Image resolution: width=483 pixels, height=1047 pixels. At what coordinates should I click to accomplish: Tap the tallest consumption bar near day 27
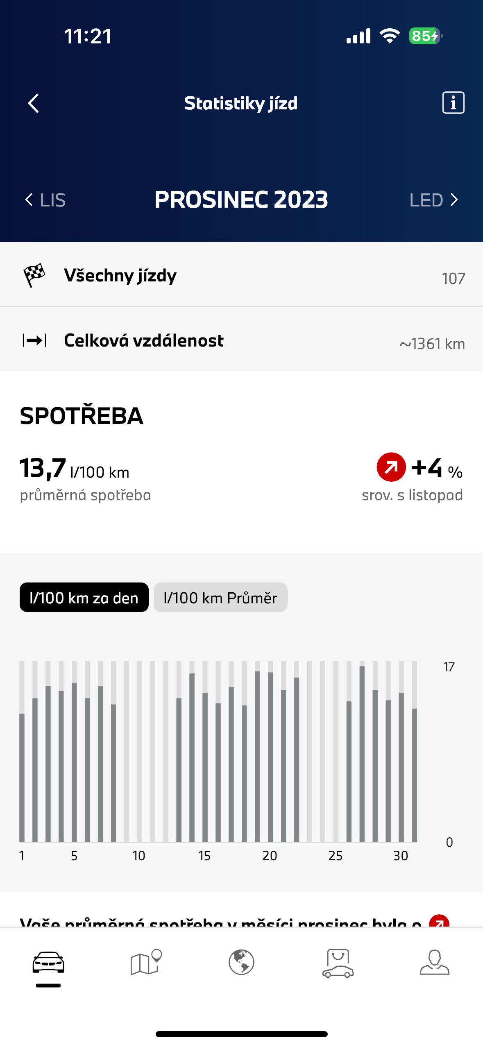[x=362, y=754]
